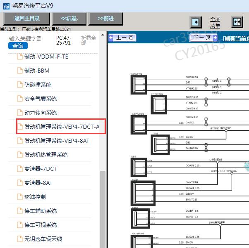Click the document icon beside 发动机热管理系统
Image resolution: width=249 pixels, height=248 pixels.
(x=20, y=155)
